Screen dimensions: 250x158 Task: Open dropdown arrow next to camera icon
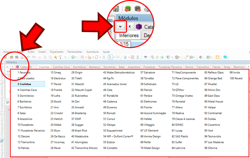click(194, 57)
